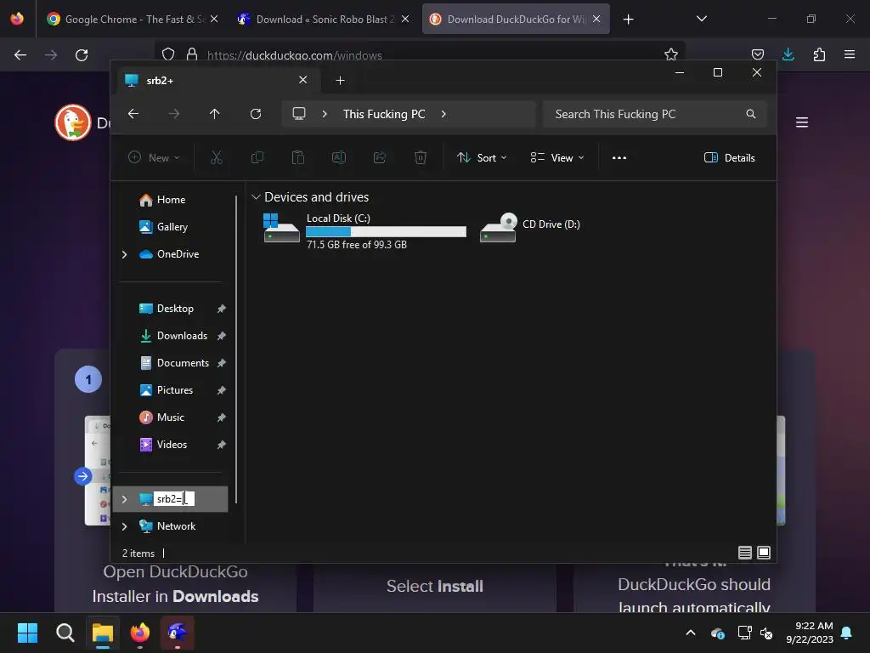Click the PC icon in address bar
The width and height of the screenshot is (870, 653).
pos(299,114)
